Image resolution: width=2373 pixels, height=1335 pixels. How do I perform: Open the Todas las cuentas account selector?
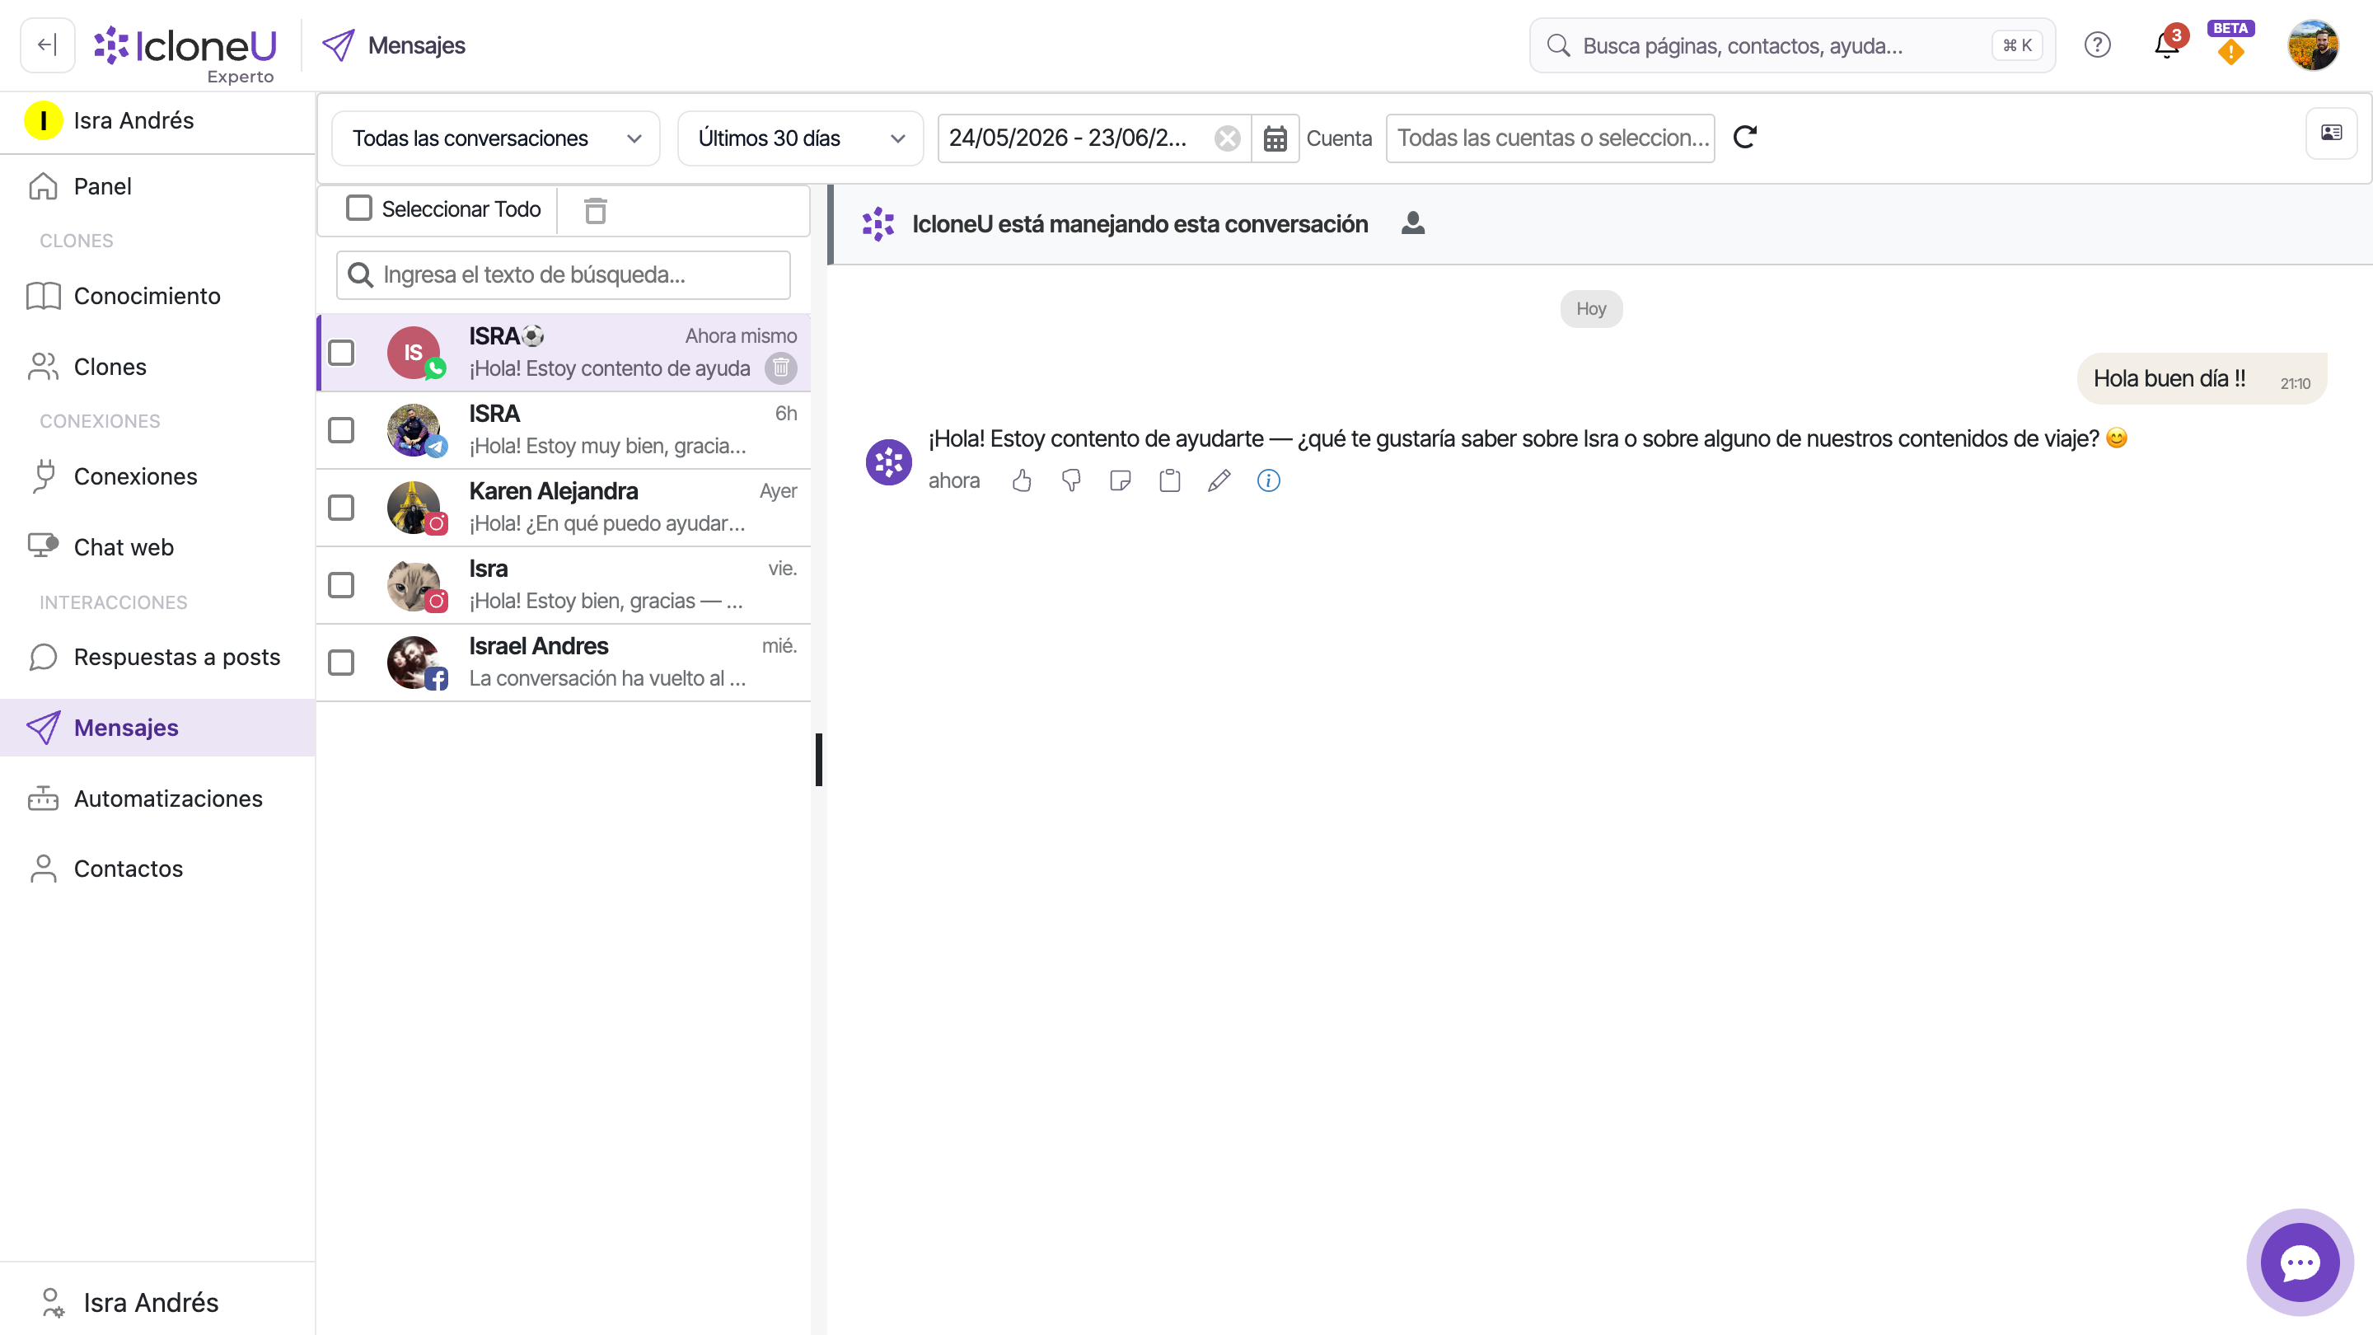(x=1549, y=138)
